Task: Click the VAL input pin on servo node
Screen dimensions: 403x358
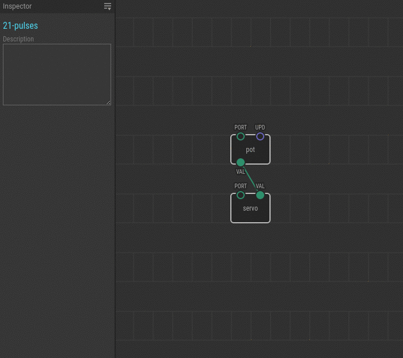Action: click(x=260, y=195)
